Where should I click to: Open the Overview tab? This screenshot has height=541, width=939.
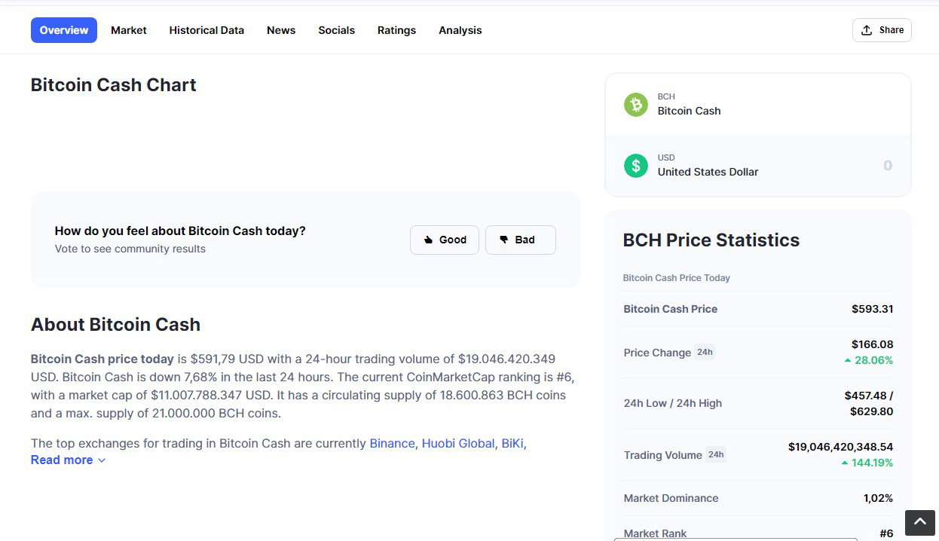[64, 30]
